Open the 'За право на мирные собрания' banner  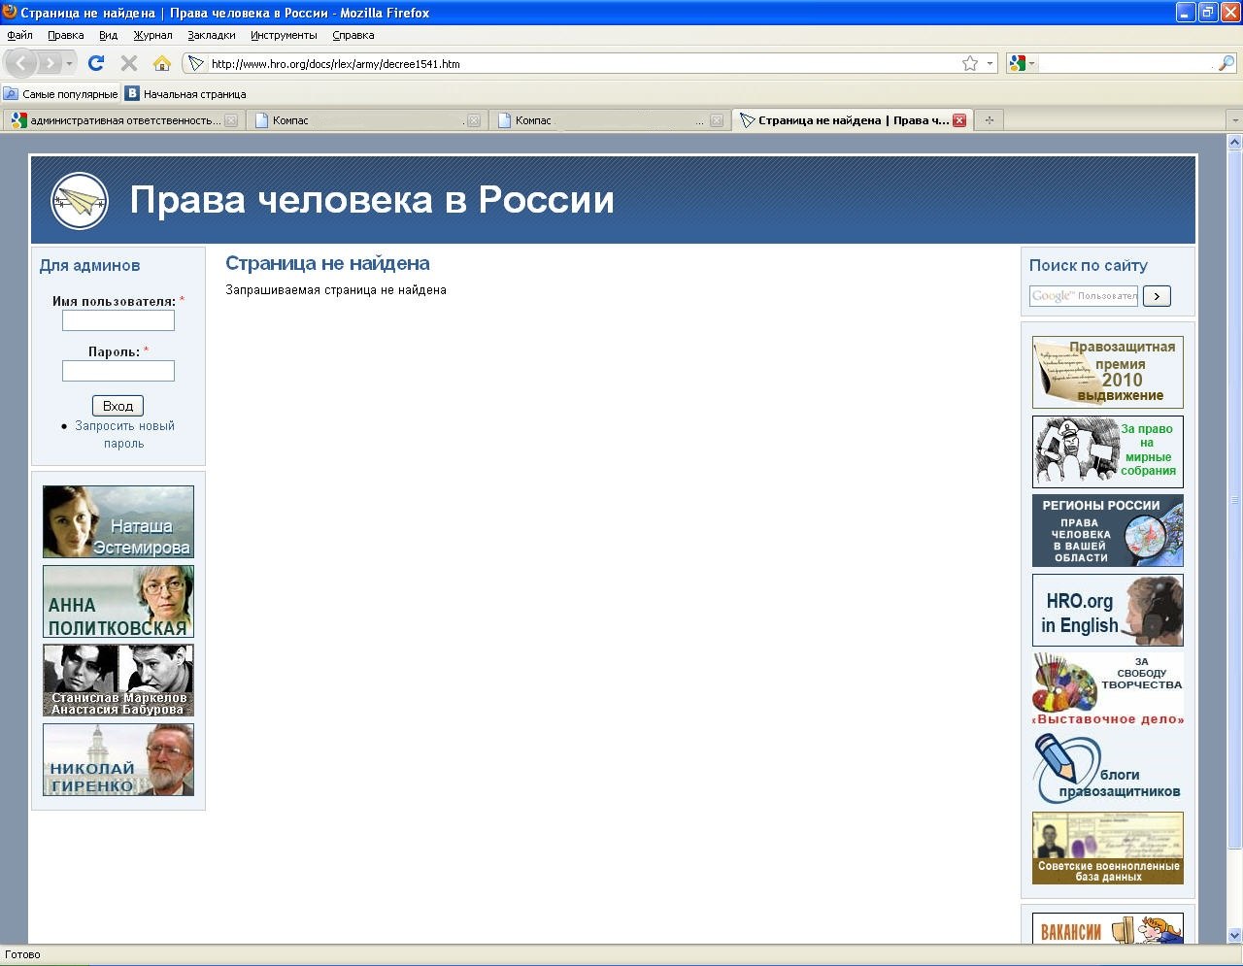point(1108,451)
